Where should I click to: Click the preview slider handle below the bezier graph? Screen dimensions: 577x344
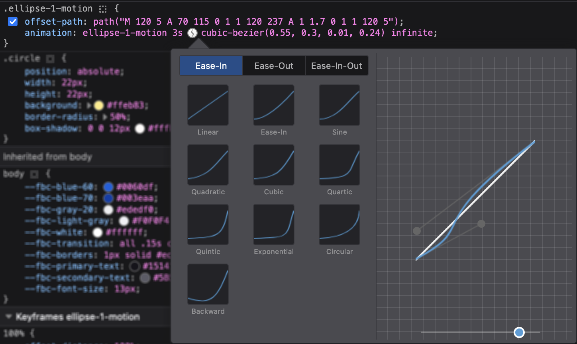[519, 332]
